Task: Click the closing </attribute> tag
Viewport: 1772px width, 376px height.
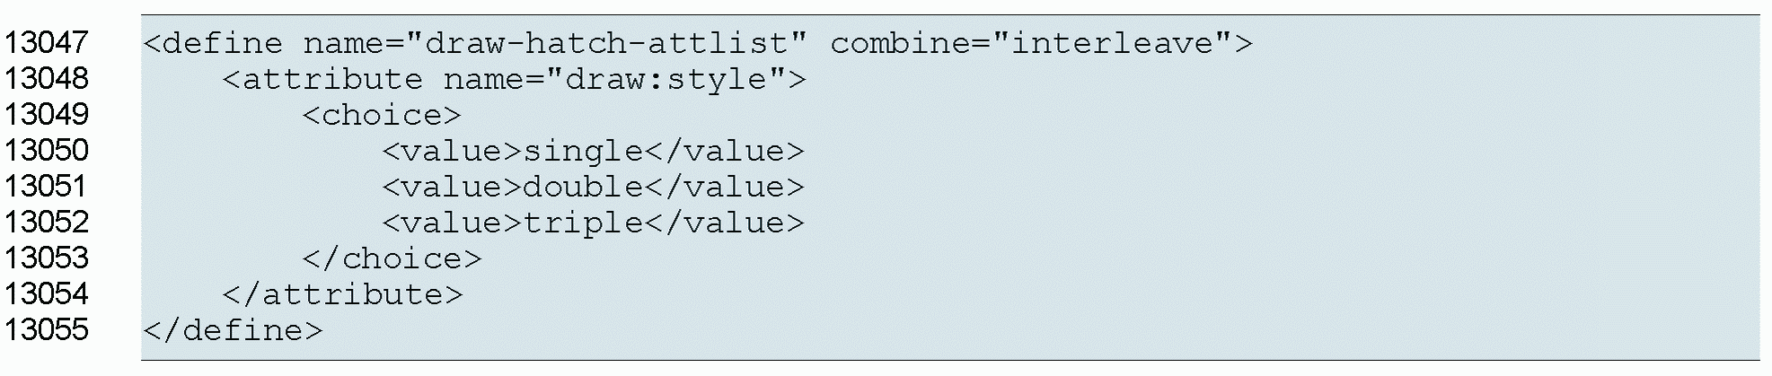Action: coord(342,294)
